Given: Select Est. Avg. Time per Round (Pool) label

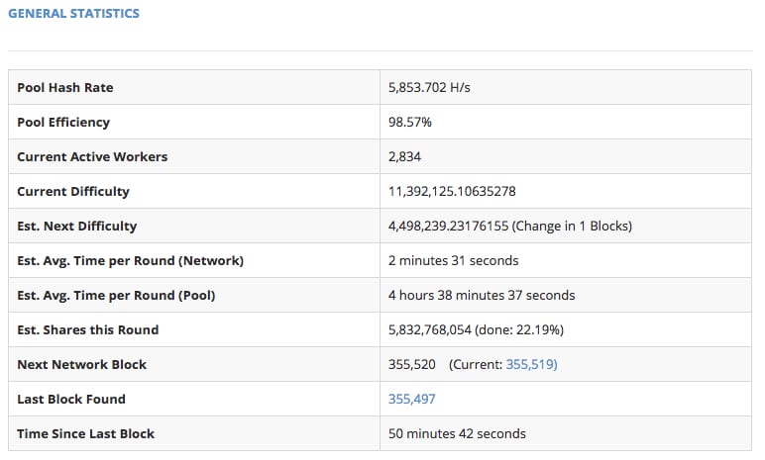Looking at the screenshot, I should (116, 296).
